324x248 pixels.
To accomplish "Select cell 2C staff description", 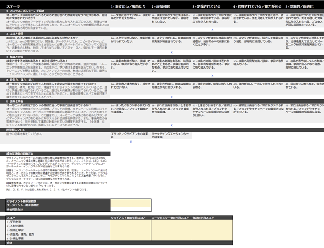I will (x=212, y=41).
